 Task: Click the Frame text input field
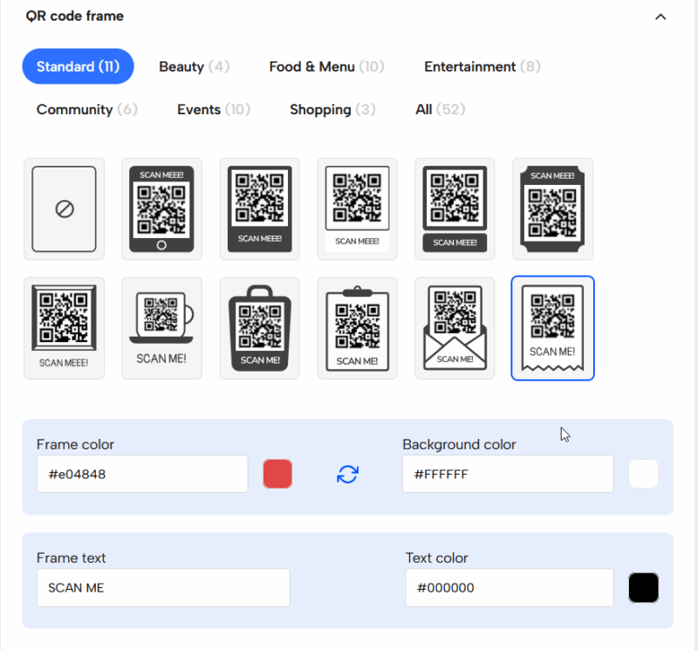pyautogui.click(x=163, y=588)
